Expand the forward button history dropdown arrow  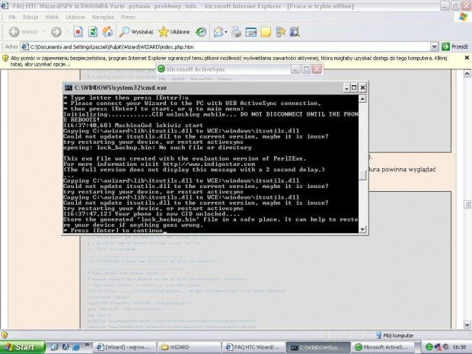tap(66, 32)
